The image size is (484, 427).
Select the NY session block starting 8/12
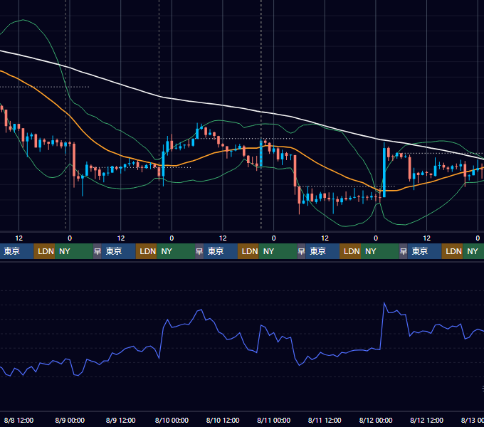click(473, 251)
